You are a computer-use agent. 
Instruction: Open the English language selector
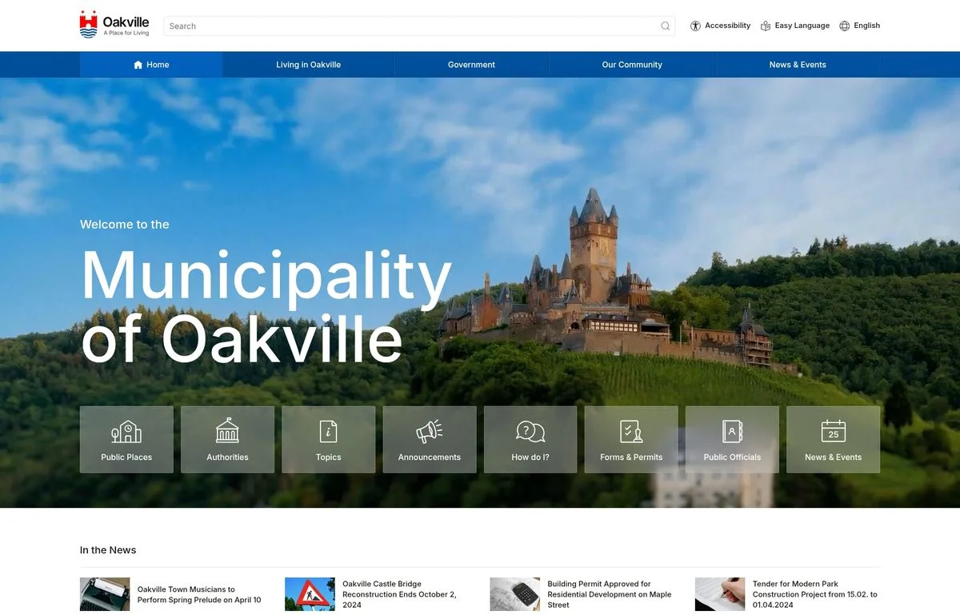pos(859,26)
